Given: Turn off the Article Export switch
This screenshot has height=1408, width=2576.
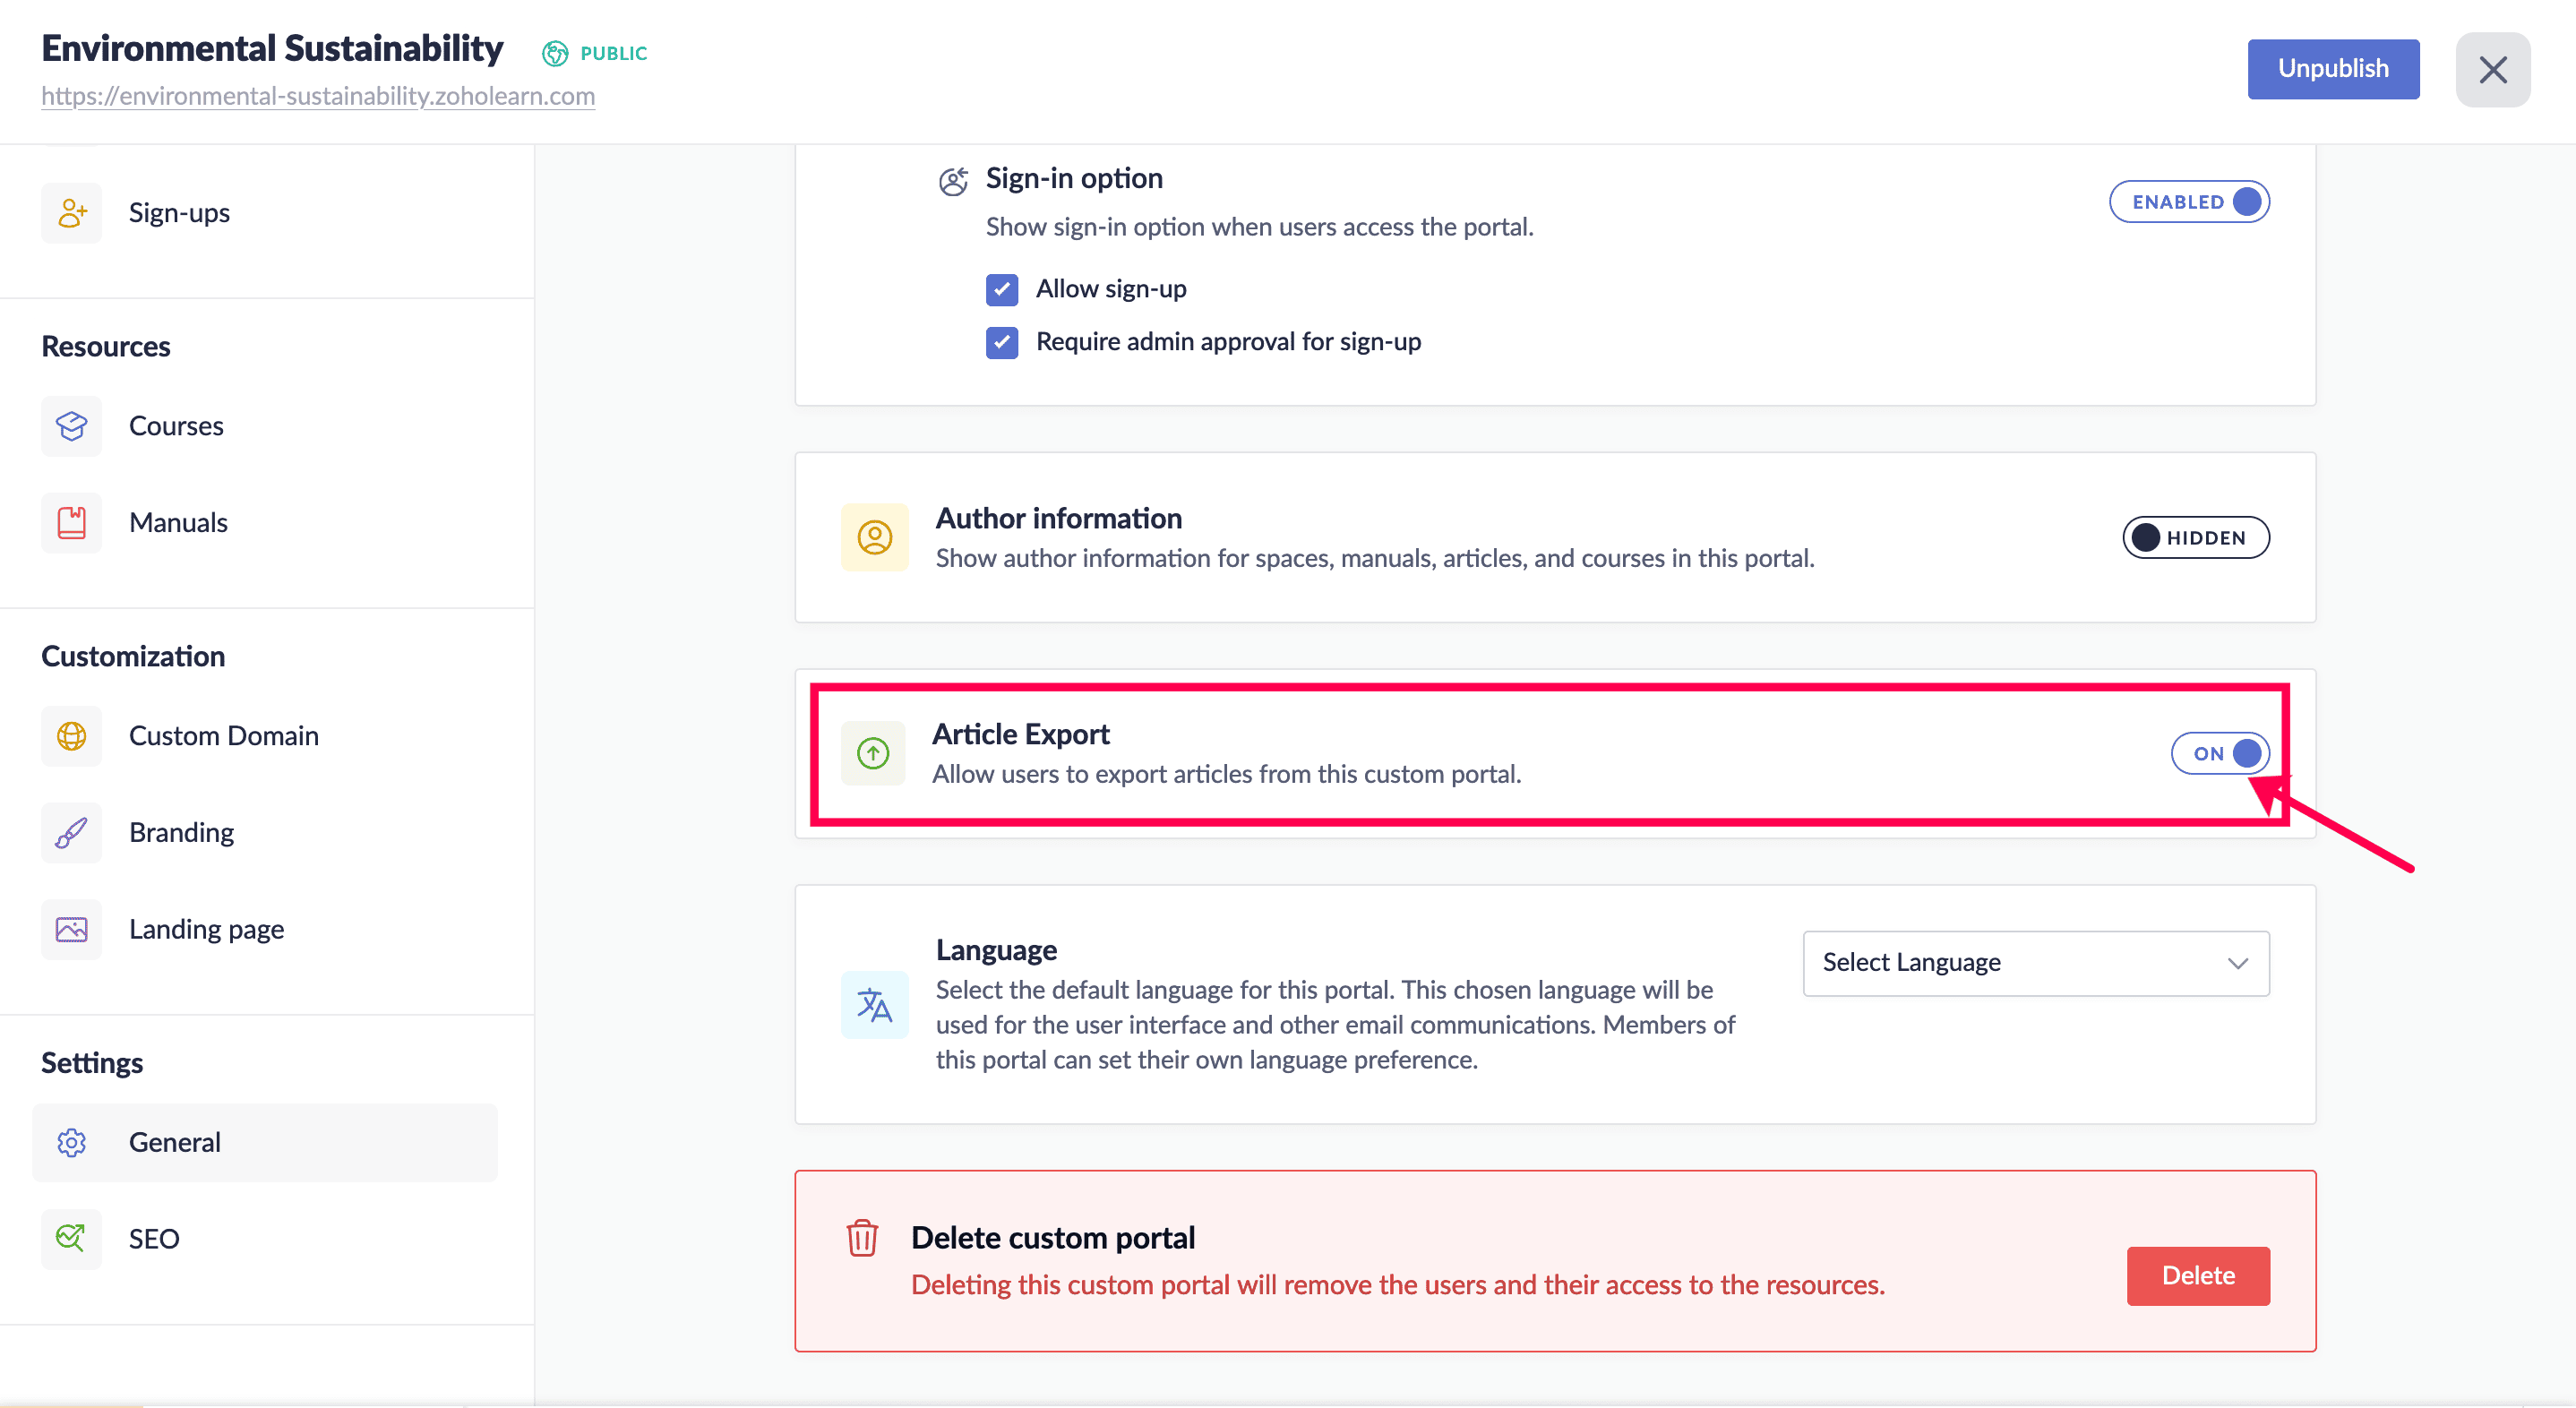Looking at the screenshot, I should (x=2219, y=753).
